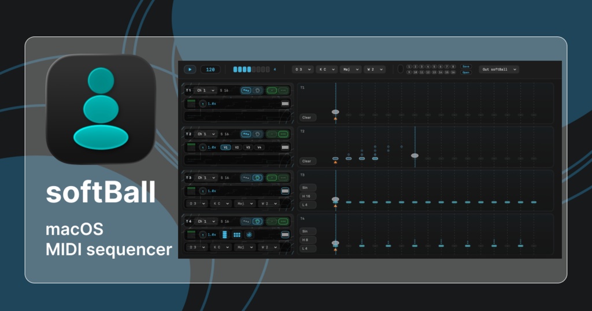Image resolution: width=592 pixels, height=311 pixels.
Task: Click T4 speed 1.0x knob
Action: (x=203, y=235)
